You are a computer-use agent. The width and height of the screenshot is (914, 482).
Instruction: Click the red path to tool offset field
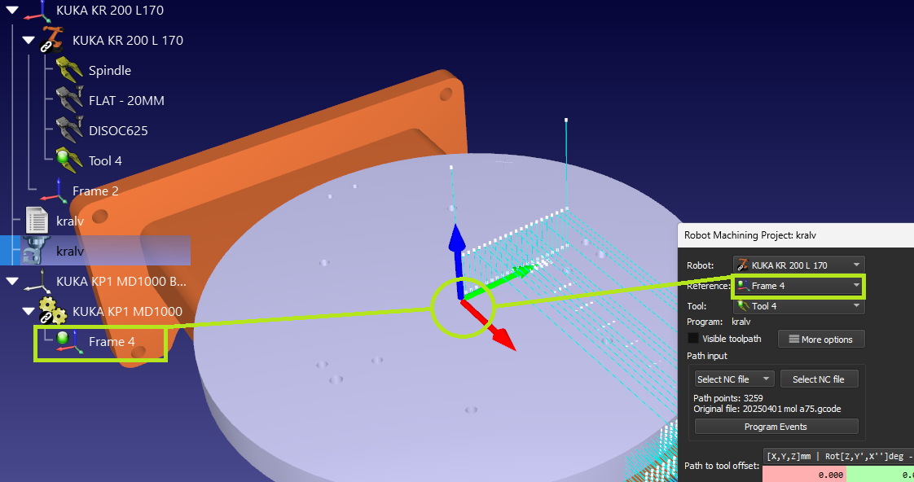point(804,475)
